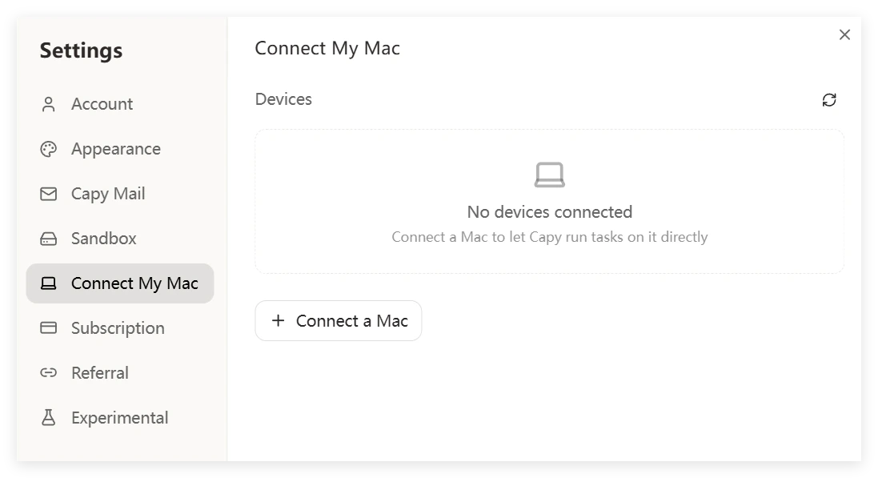Screen dimensions: 878x478
Task: Click the envelope icon beside Capy Mail
Action: [48, 193]
